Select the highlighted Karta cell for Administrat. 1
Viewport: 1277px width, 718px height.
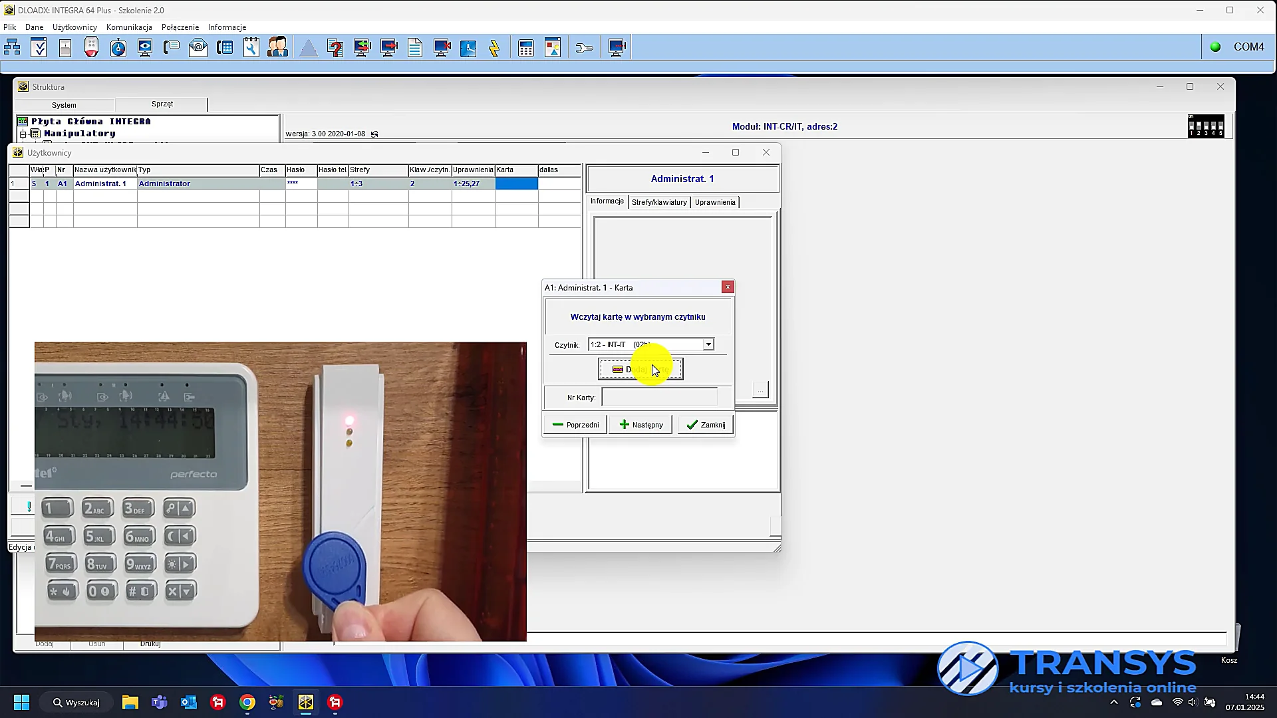pyautogui.click(x=517, y=183)
